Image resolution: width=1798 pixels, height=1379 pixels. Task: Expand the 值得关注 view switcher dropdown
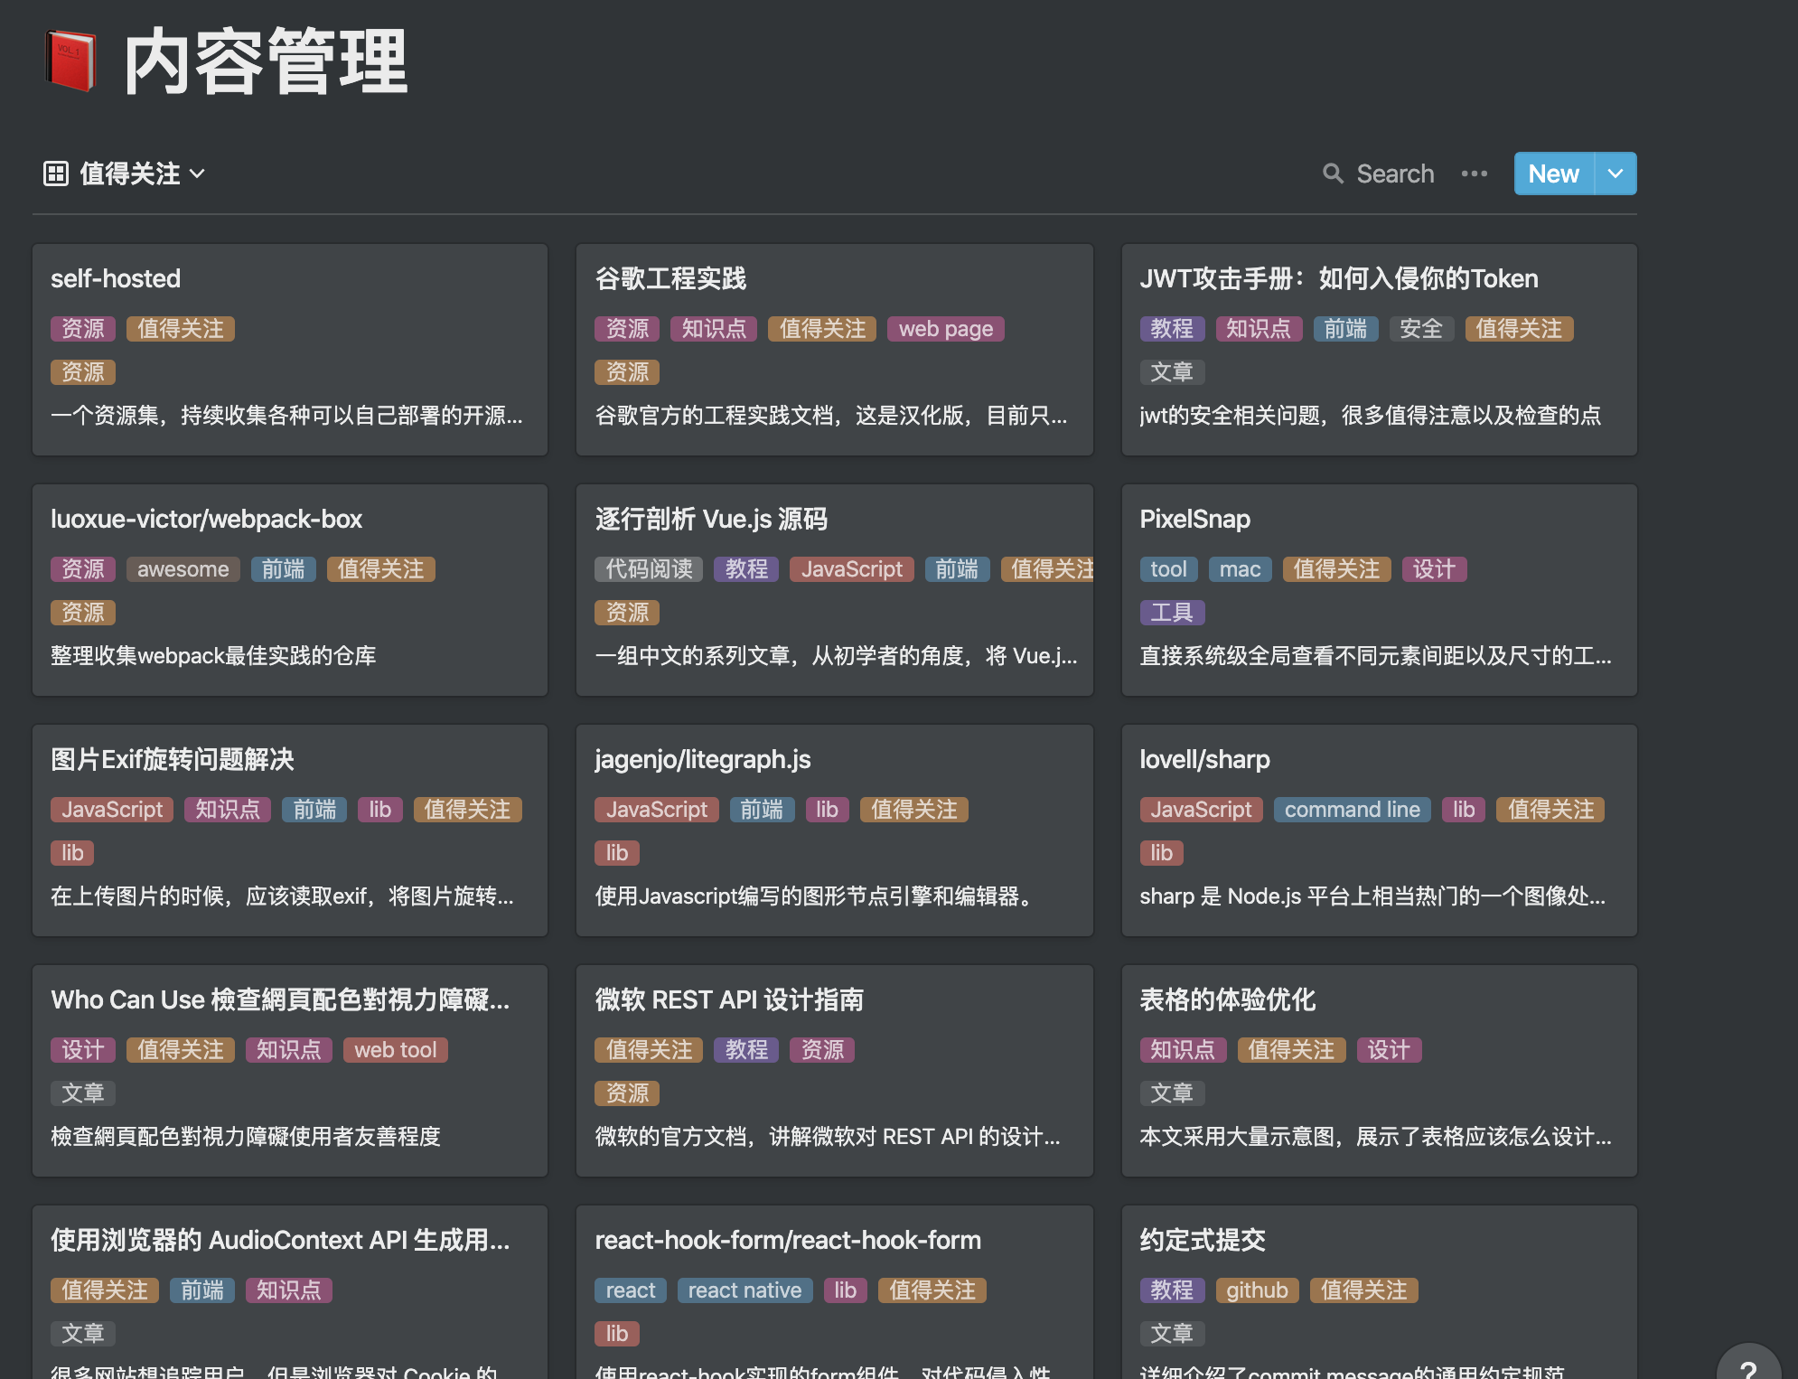(x=198, y=174)
